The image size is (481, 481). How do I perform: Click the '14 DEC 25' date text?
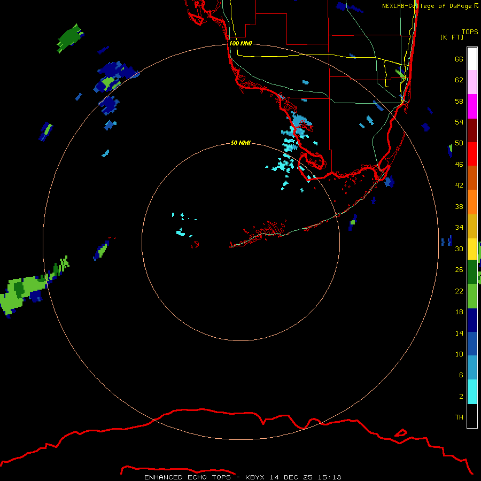pyautogui.click(x=291, y=477)
